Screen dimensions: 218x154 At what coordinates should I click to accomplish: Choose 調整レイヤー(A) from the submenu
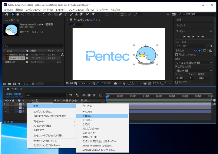102,137
